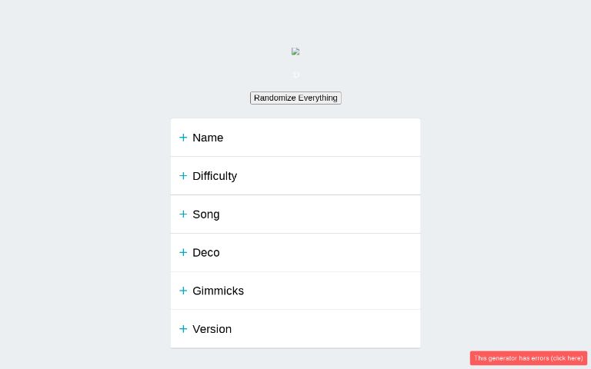The image size is (591, 369).
Task: Click the faint title text below image
Action: (x=296, y=75)
